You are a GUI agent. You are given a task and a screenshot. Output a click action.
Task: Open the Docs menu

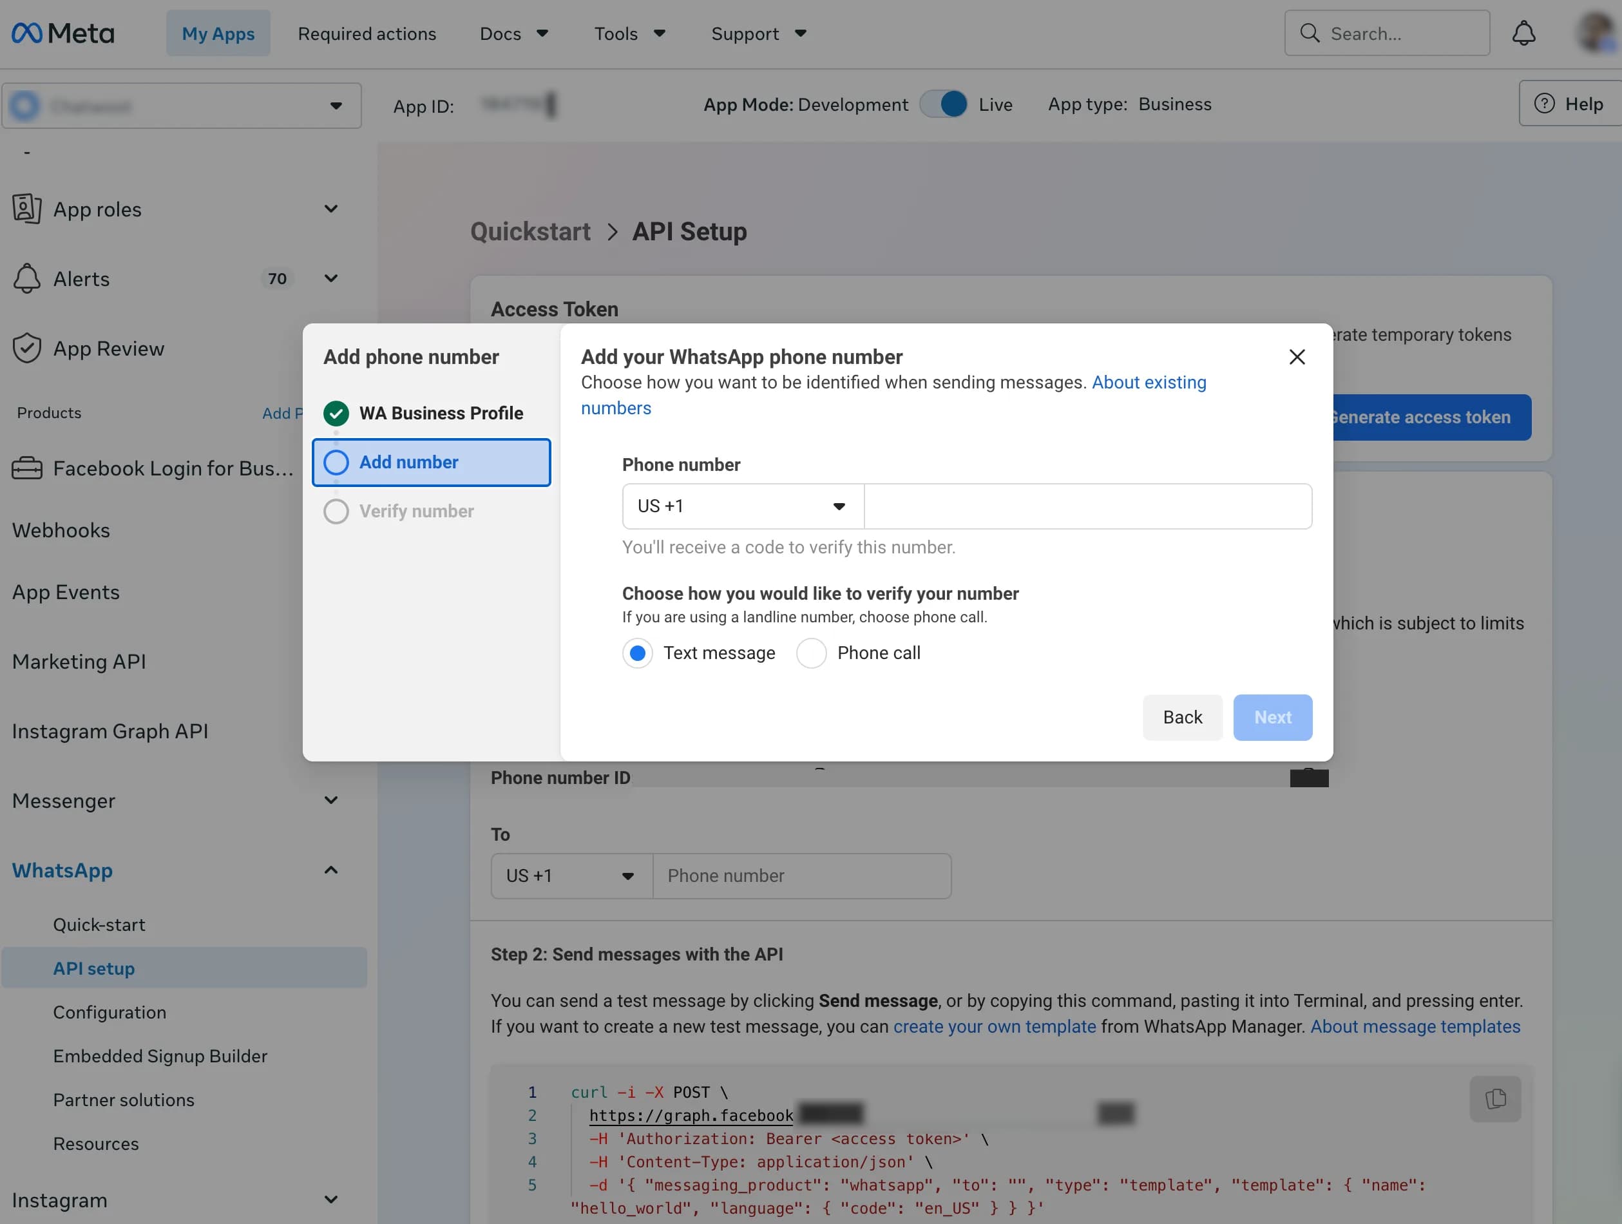(x=514, y=33)
